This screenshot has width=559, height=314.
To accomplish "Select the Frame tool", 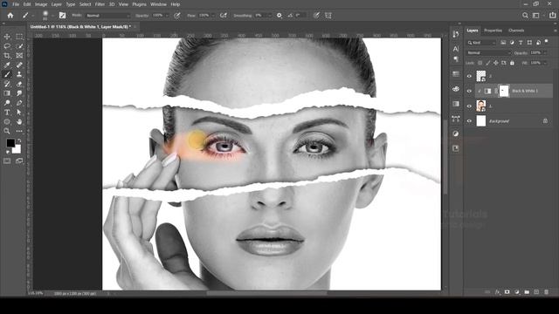I will click(x=19, y=56).
